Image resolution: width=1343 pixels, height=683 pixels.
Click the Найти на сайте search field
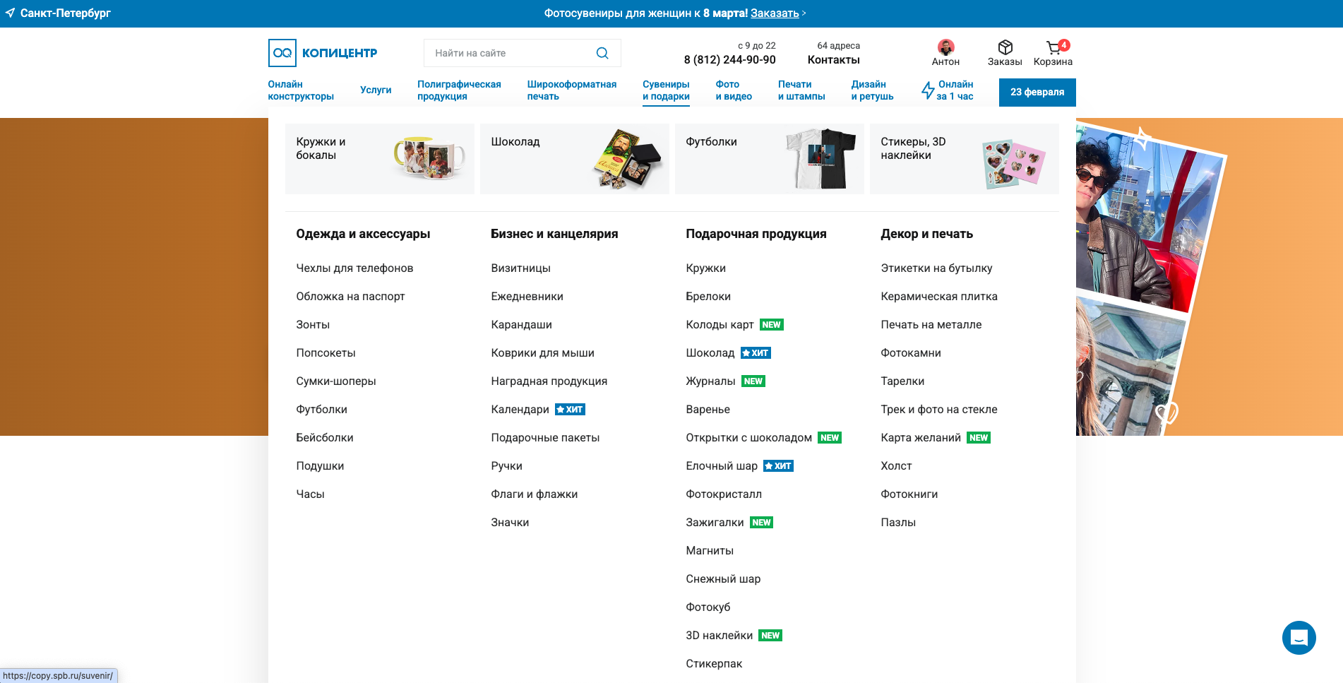508,53
